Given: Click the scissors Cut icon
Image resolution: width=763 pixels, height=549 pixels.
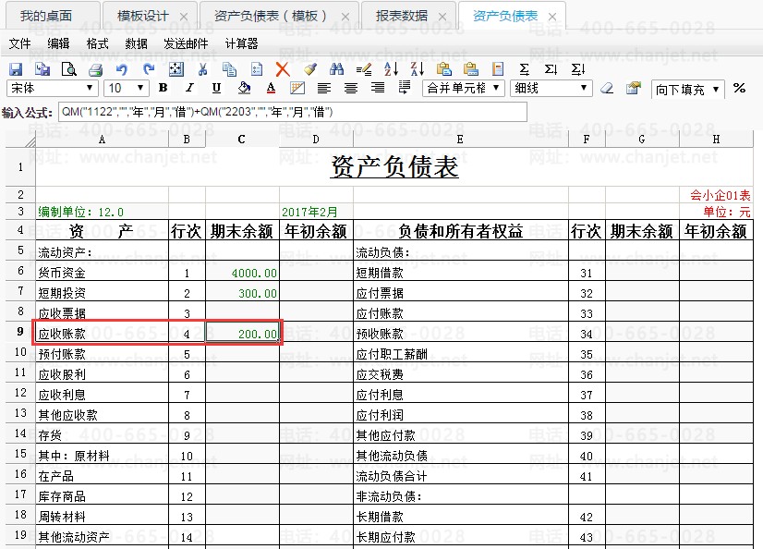Looking at the screenshot, I should [203, 69].
